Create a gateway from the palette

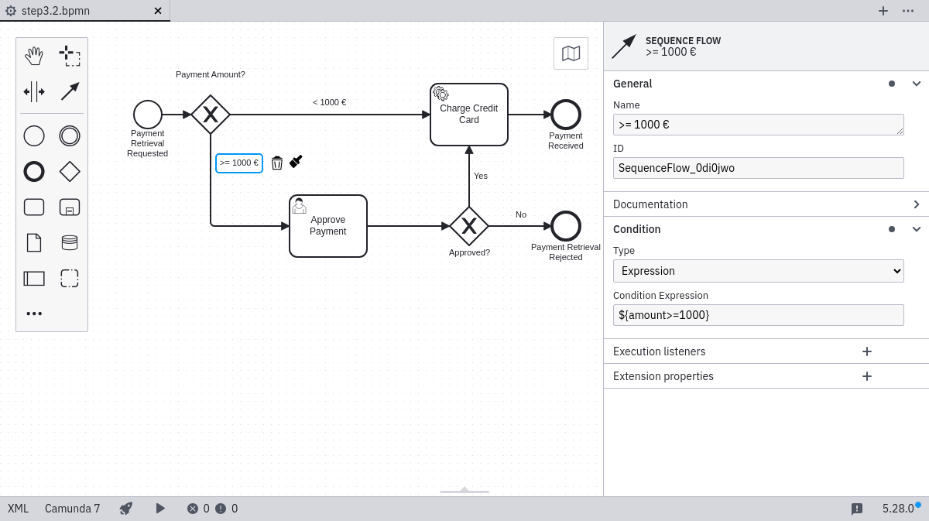[x=70, y=172]
